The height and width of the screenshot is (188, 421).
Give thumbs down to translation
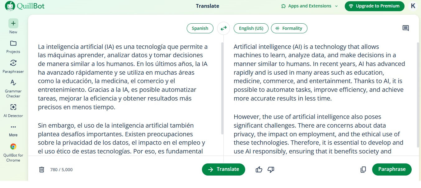coord(271,170)
